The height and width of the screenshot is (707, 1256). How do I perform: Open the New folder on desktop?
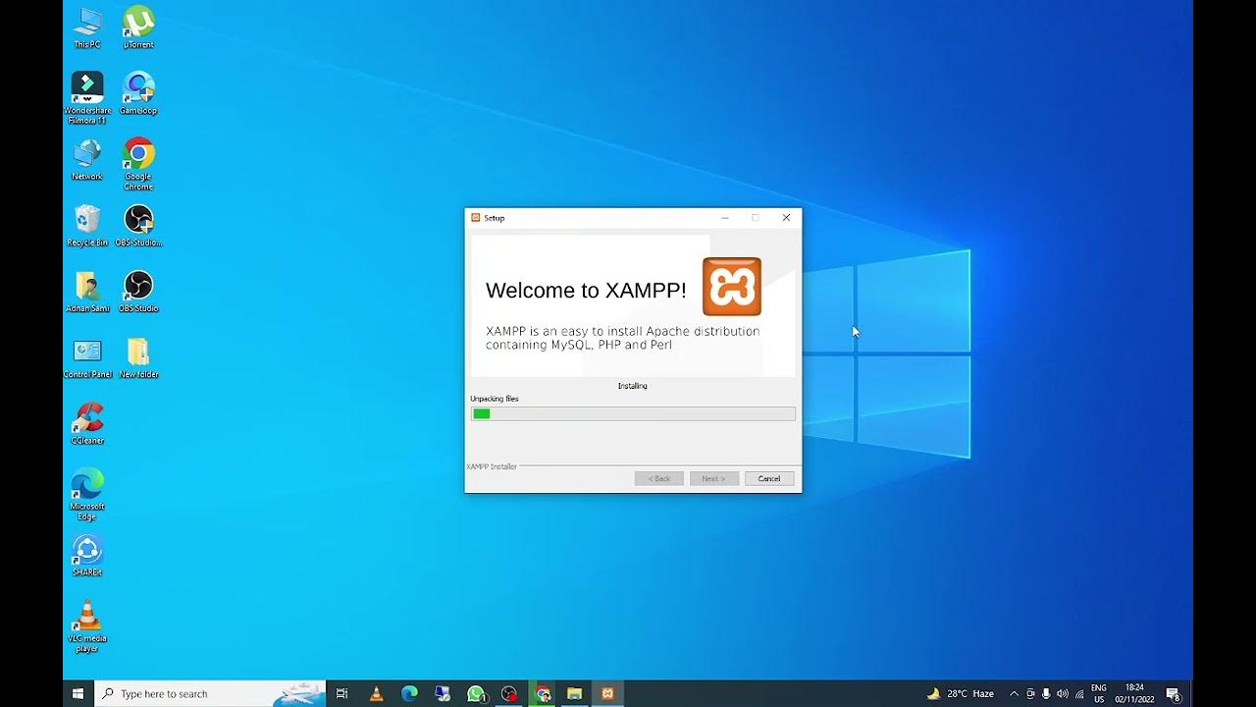[138, 358]
